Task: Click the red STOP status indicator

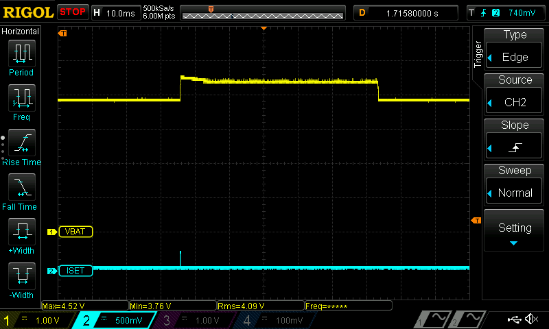Action: [73, 12]
